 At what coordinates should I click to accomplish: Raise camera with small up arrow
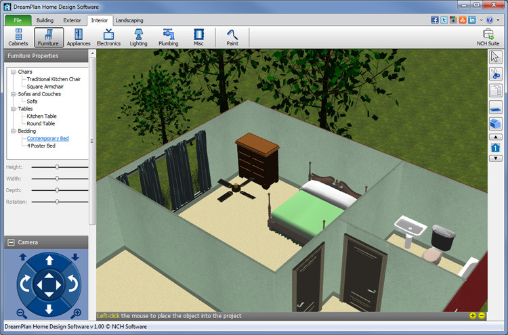click(x=22, y=257)
